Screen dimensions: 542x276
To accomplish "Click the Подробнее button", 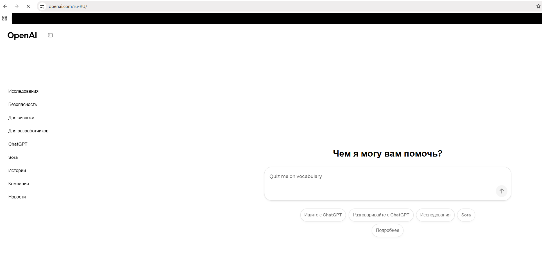I will click(387, 230).
